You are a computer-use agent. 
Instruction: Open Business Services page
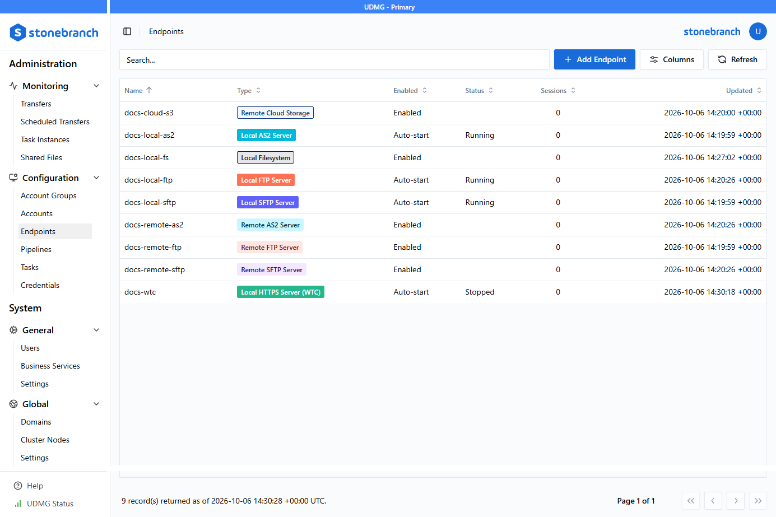point(50,366)
